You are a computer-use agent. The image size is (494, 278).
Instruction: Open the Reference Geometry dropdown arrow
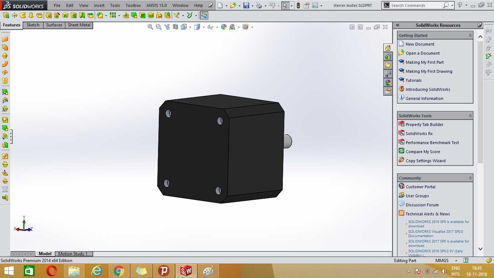183,16
